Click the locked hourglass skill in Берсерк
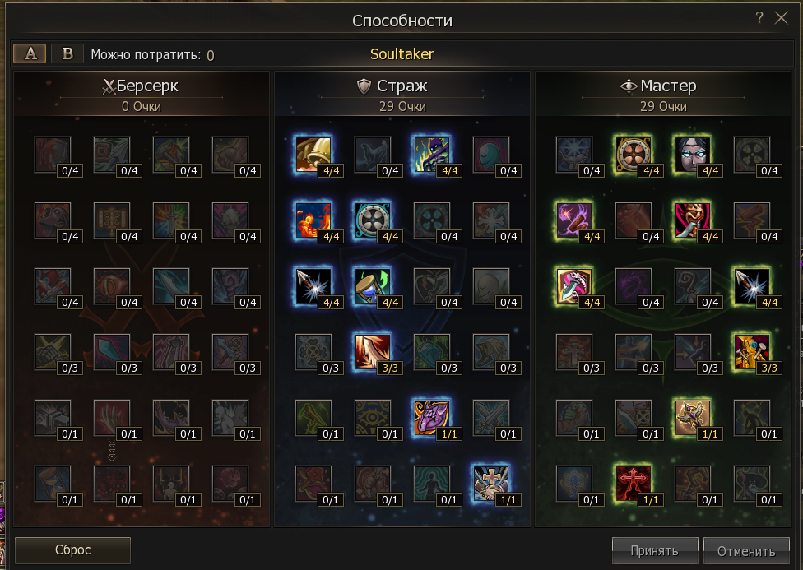The image size is (803, 570). pyautogui.click(x=52, y=483)
